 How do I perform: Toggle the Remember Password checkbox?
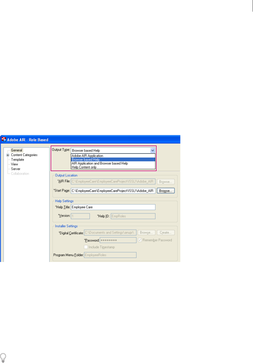point(140,240)
